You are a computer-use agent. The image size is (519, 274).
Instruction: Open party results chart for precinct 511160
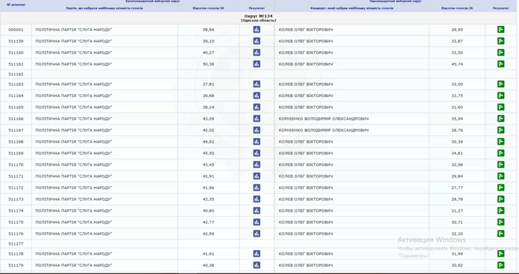coord(256,52)
